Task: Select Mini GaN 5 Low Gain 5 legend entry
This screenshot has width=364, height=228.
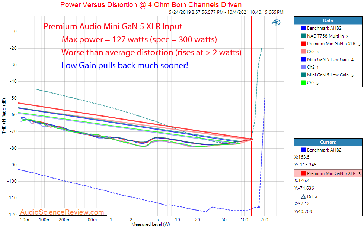Action: coord(330,75)
